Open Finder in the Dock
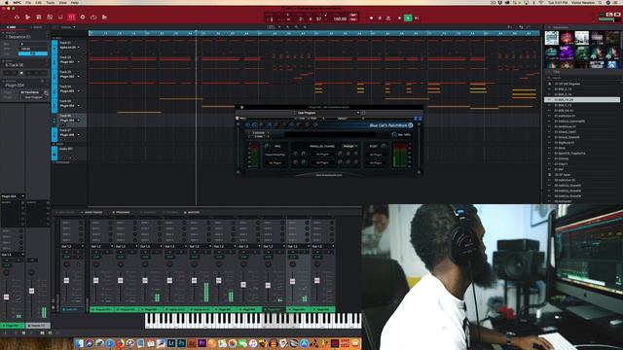Viewport: 623px width, 350px height. coord(80,343)
